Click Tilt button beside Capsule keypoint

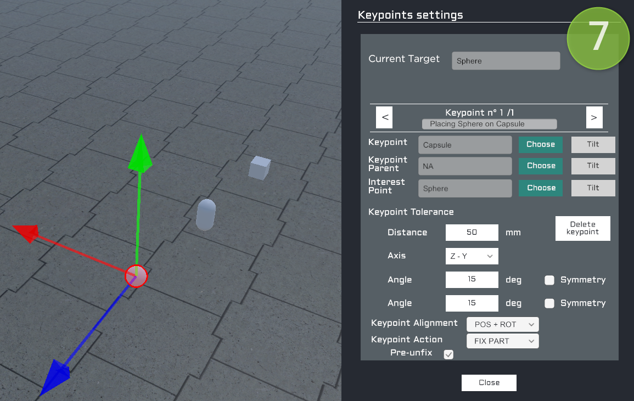tap(593, 144)
